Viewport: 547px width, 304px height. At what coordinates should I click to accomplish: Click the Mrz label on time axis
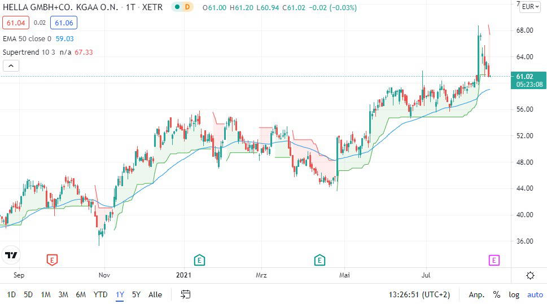[x=261, y=275]
